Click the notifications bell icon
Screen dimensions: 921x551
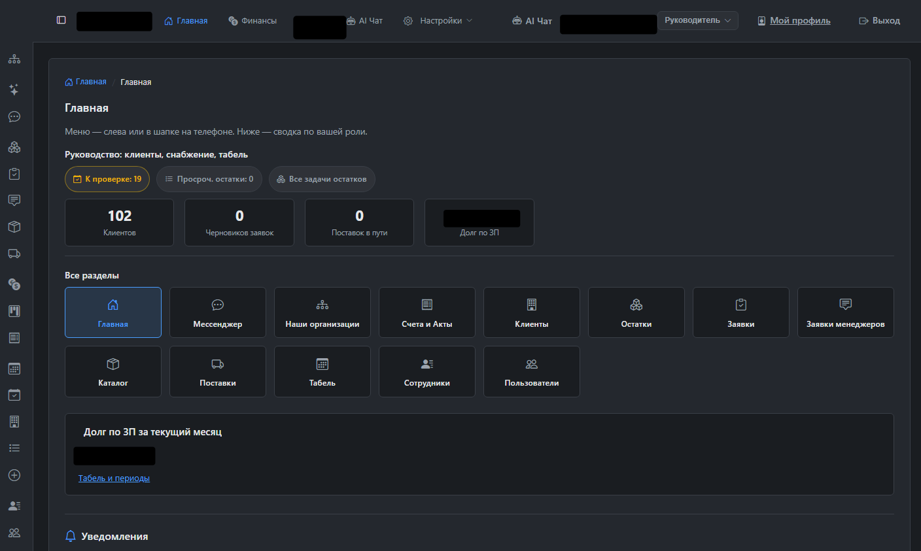(71, 536)
